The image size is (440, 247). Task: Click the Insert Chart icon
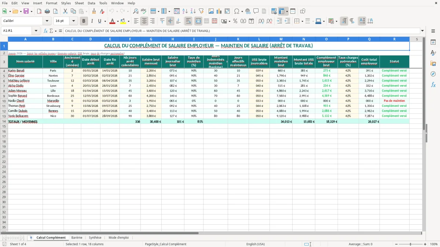(x=219, y=11)
